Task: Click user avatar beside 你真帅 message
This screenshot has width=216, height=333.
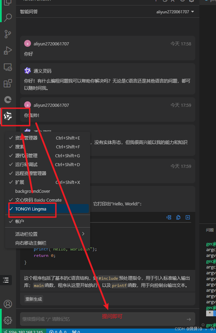Action: click(28, 105)
